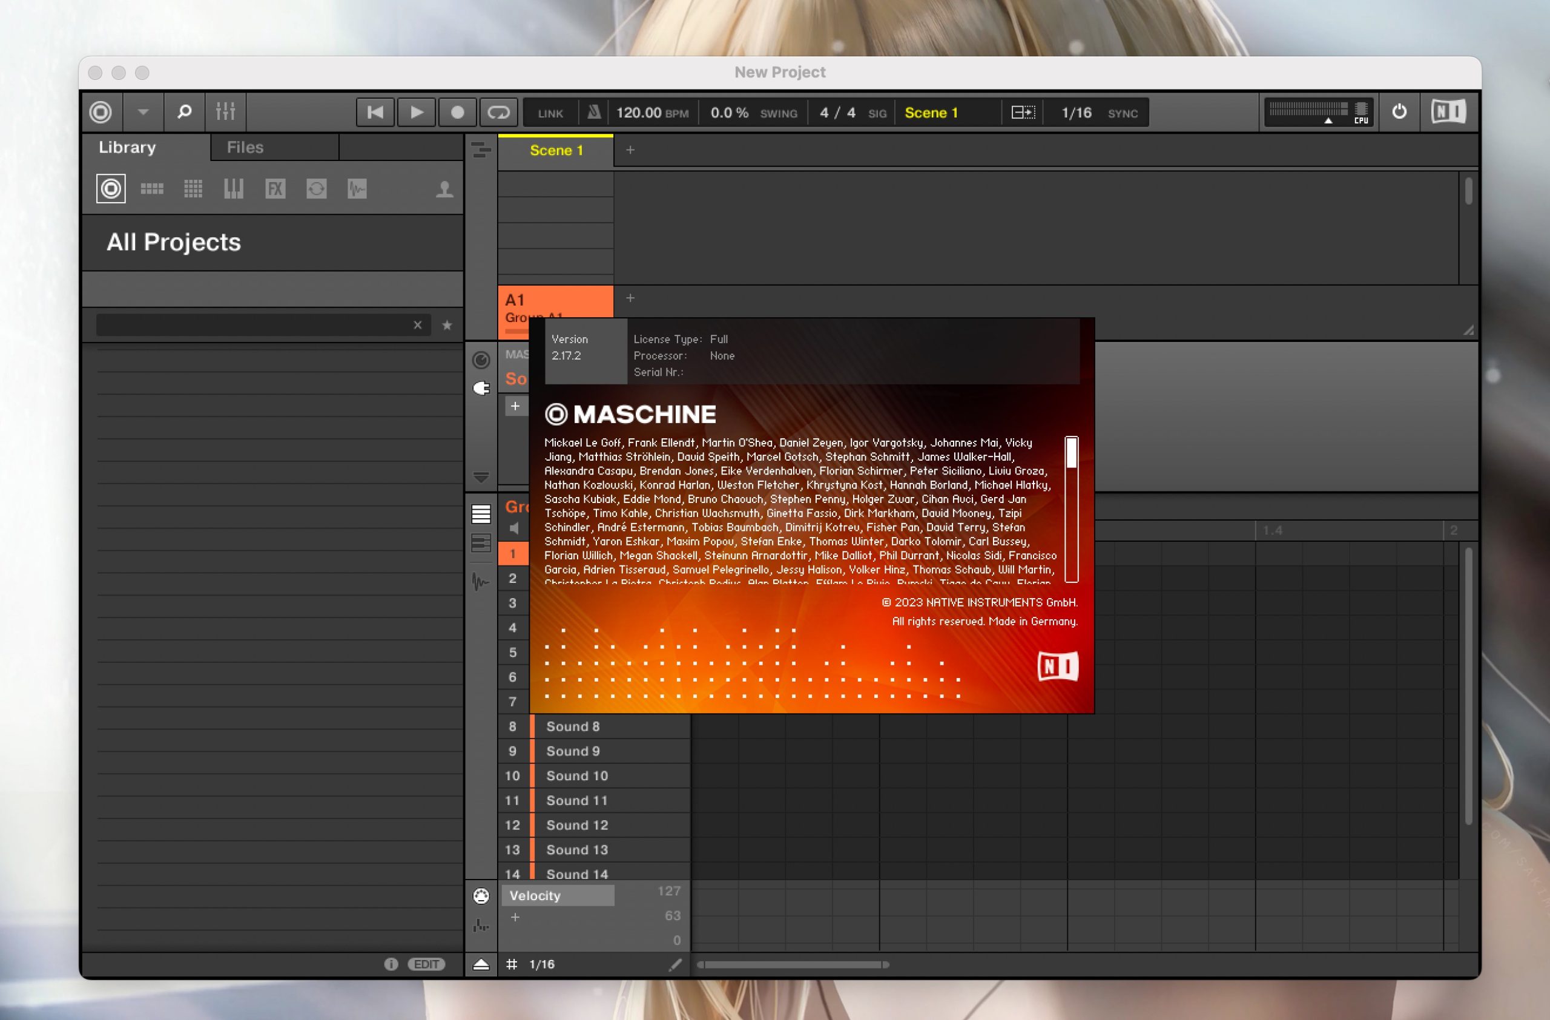Image resolution: width=1550 pixels, height=1020 pixels.
Task: Select sound slot 13 named Sound 13
Action: pos(594,850)
